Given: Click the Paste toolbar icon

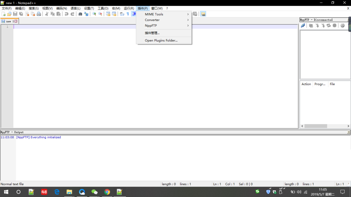Looking at the screenshot, I should (x=59, y=14).
